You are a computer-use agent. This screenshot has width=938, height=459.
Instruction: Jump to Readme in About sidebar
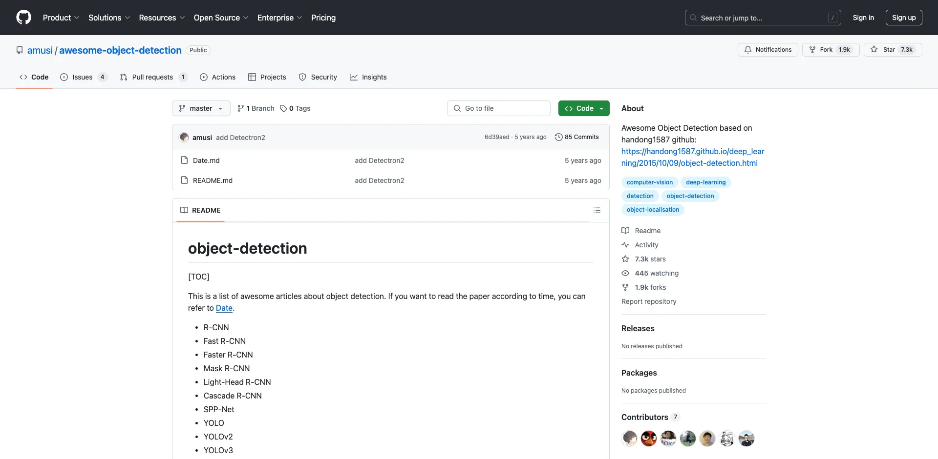(x=641, y=231)
